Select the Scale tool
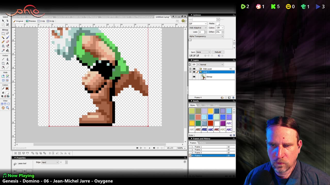This screenshot has height=185, width=330. click(3, 25)
